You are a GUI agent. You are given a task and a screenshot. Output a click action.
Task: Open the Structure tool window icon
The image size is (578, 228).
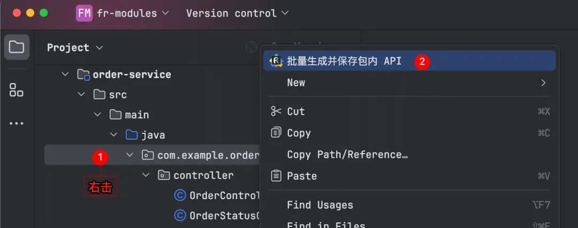click(17, 90)
